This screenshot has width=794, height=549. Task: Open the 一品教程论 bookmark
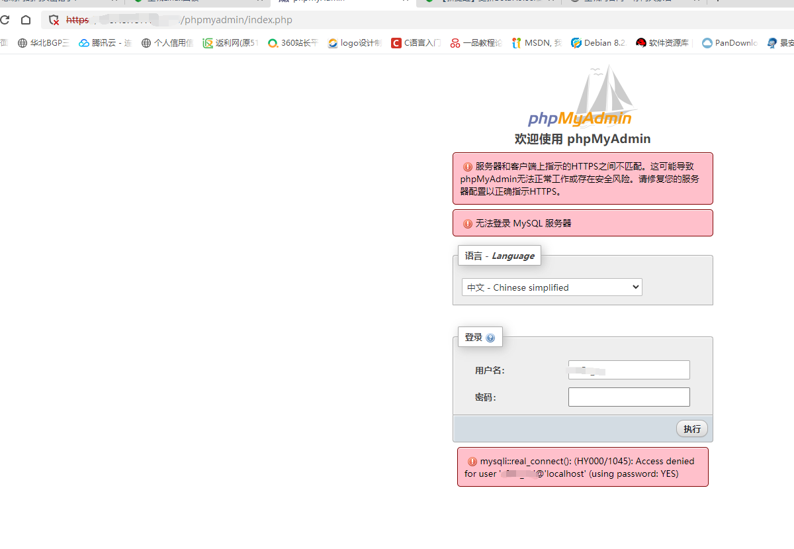[476, 43]
